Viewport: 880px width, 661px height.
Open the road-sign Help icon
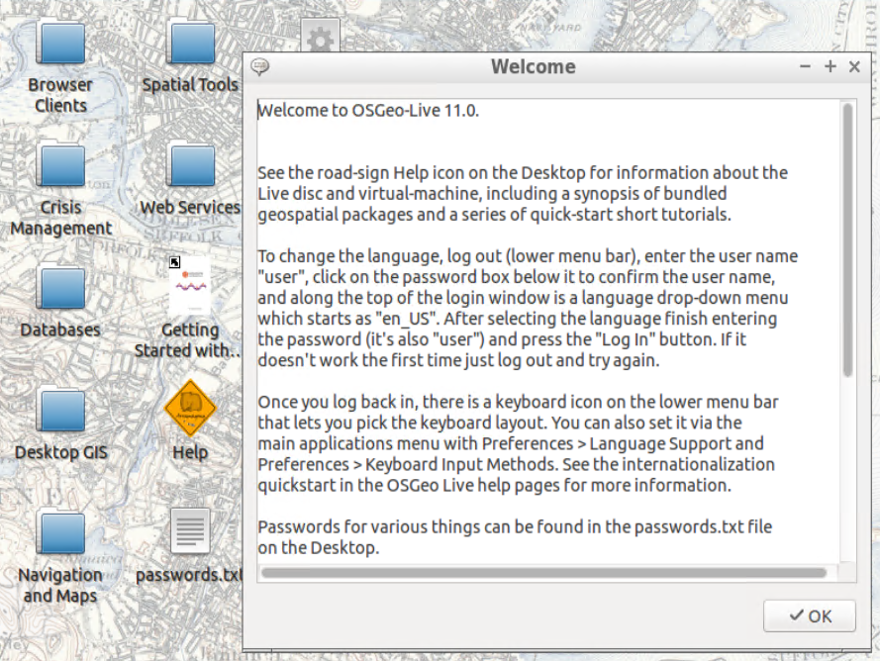(x=190, y=408)
